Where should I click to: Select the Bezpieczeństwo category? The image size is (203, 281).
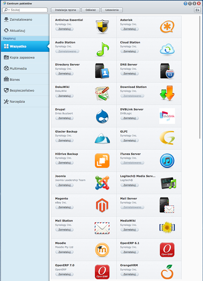pos(25,90)
